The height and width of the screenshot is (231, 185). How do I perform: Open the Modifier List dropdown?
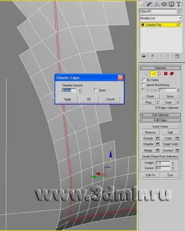coord(180,18)
